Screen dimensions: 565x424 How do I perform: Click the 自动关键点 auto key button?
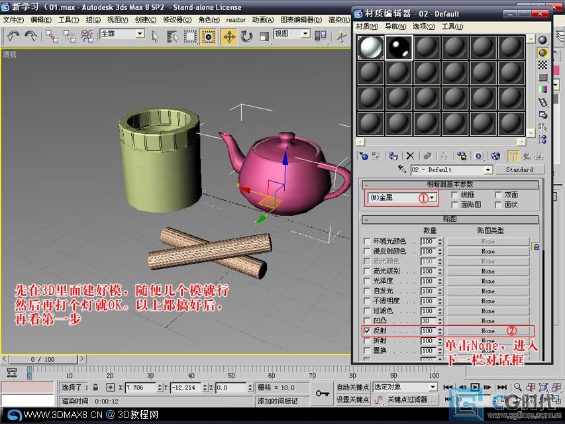(352, 387)
